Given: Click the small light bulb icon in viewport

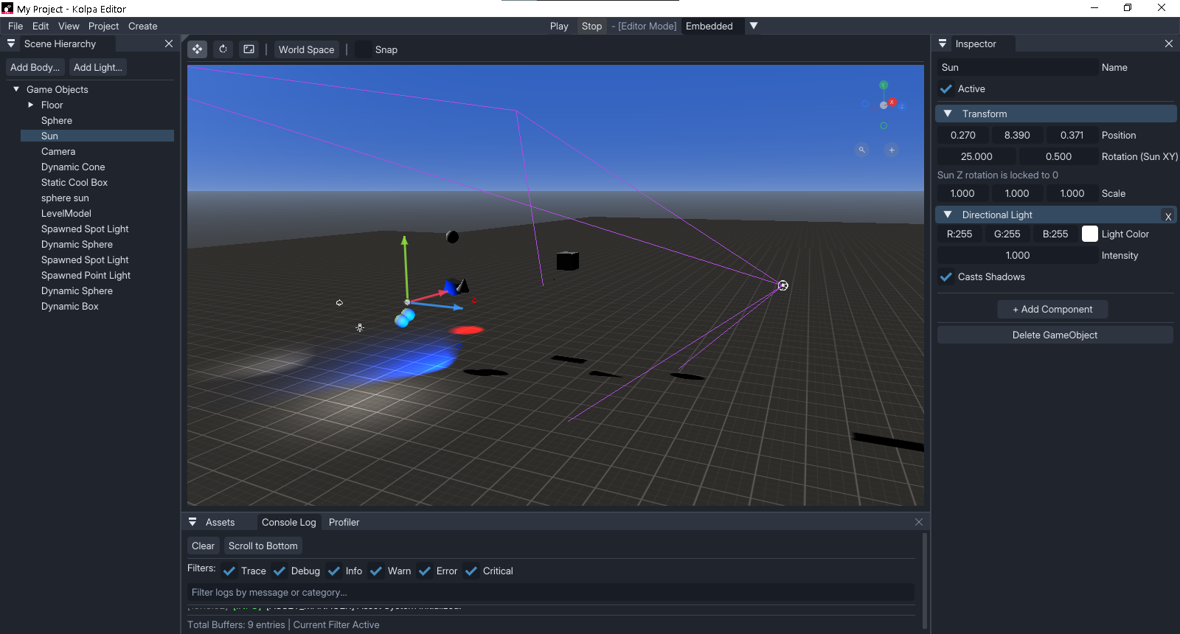Looking at the screenshot, I should pyautogui.click(x=339, y=303).
